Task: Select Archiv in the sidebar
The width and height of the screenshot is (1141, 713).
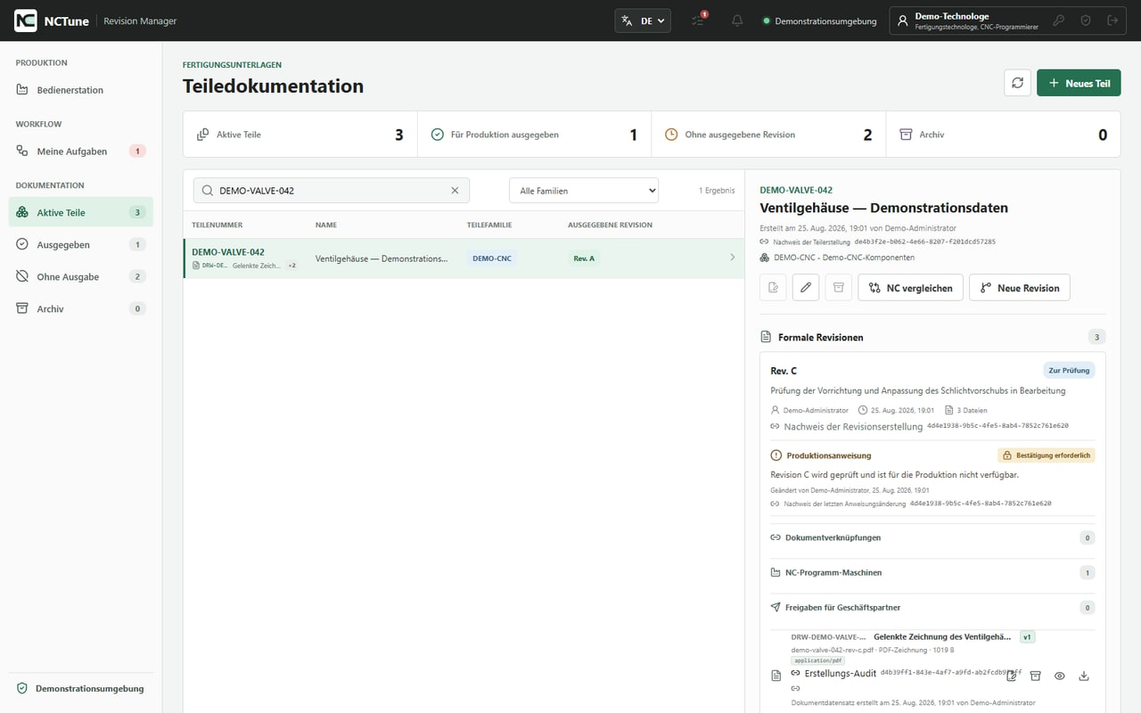Action: click(x=81, y=308)
